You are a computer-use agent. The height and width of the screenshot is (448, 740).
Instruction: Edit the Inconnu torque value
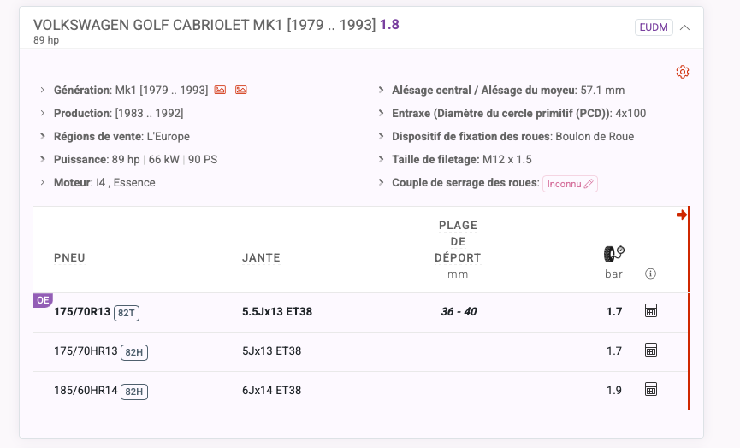[570, 184]
